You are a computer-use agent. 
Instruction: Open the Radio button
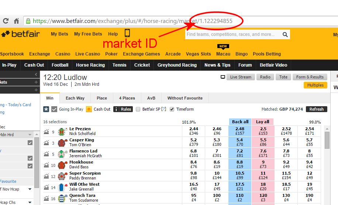265,77
